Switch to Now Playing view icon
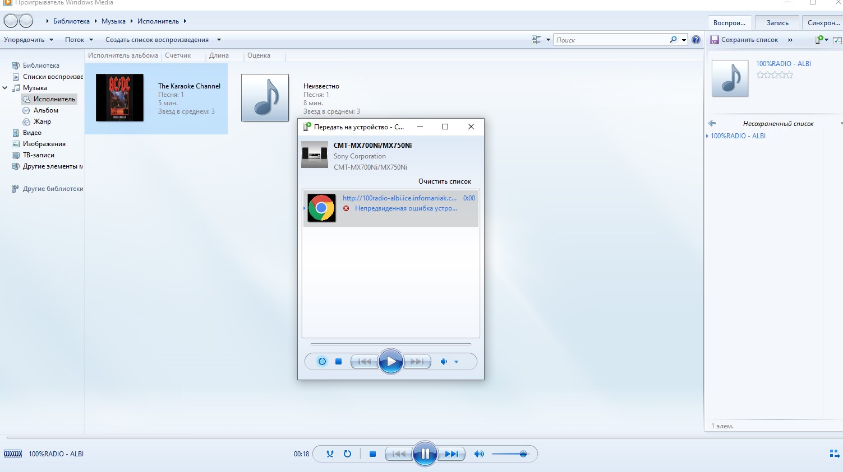Screen dimensions: 843x472 pos(834,454)
